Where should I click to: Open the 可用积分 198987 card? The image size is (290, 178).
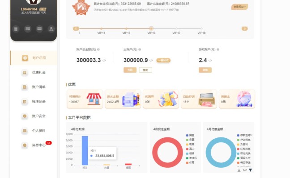tap(85, 99)
